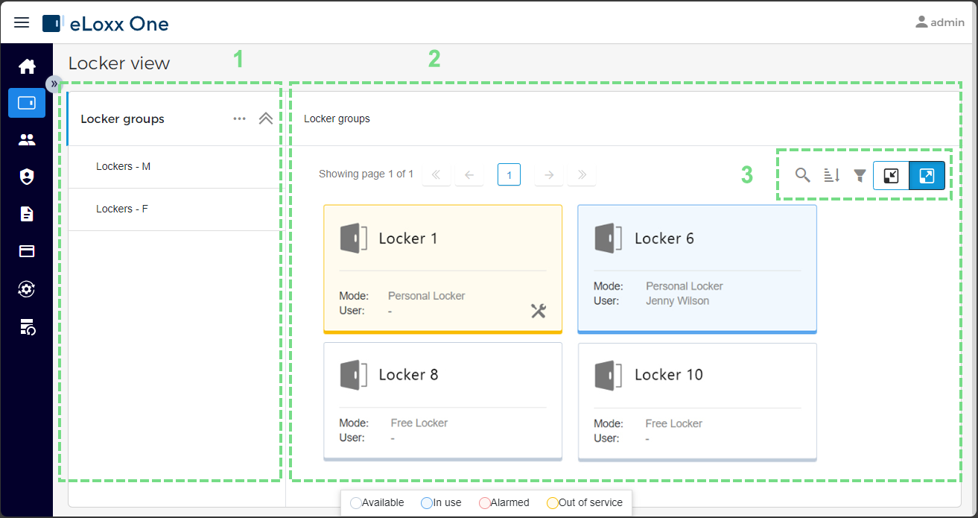Click page number 1 button
The height and width of the screenshot is (518, 978).
click(509, 174)
